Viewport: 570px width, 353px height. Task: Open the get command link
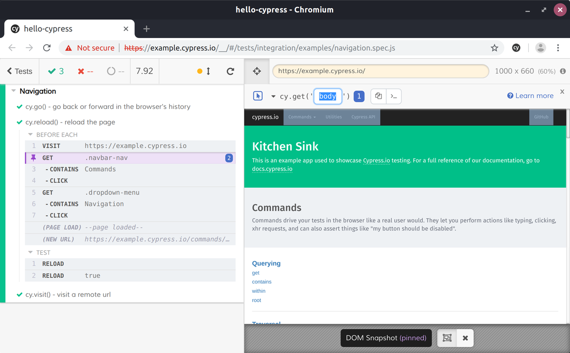tap(256, 273)
